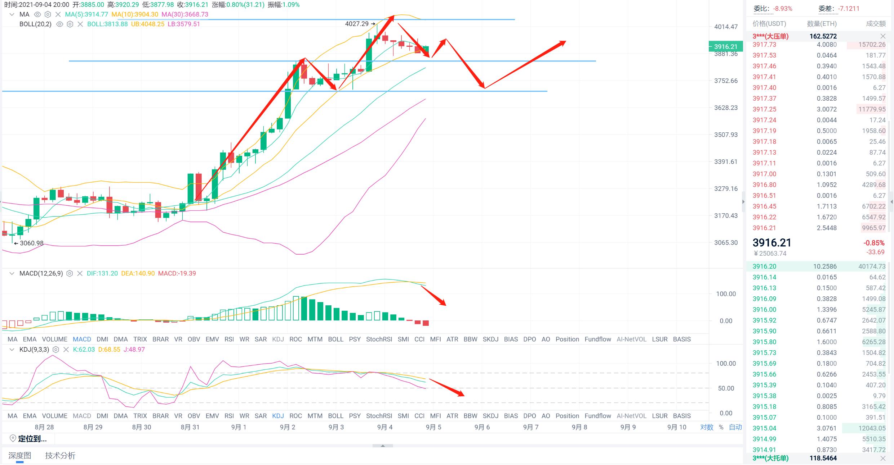Collapse the KDJ panel chevron
The height and width of the screenshot is (465, 894).
(x=12, y=350)
